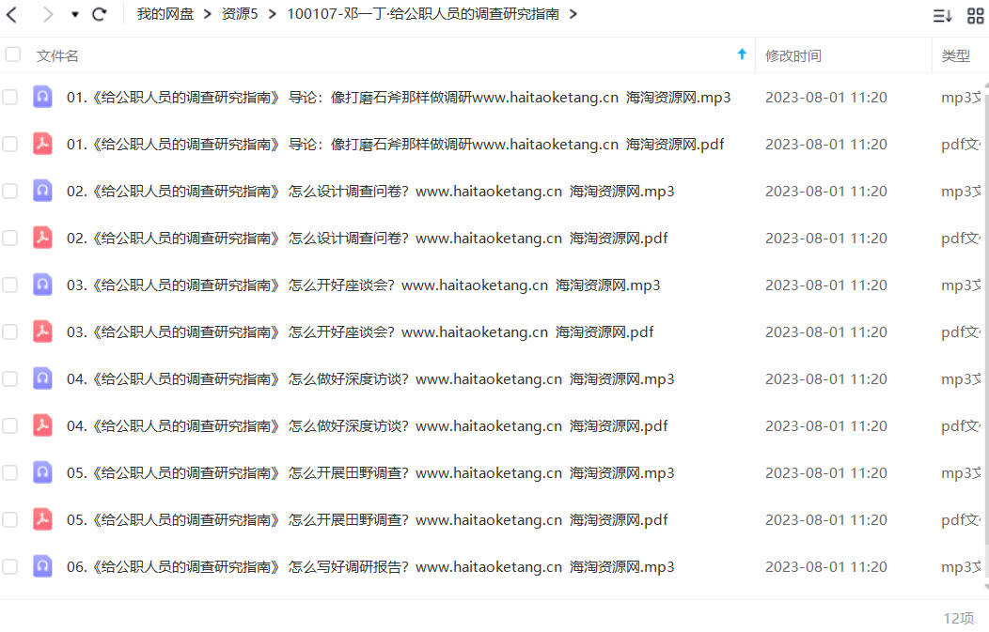The image size is (989, 632).
Task: Click audio icon of 04 怎么做好深度访谈 mp3
Action: click(42, 378)
